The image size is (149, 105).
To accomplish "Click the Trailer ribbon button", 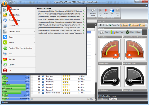I will click(106, 12).
